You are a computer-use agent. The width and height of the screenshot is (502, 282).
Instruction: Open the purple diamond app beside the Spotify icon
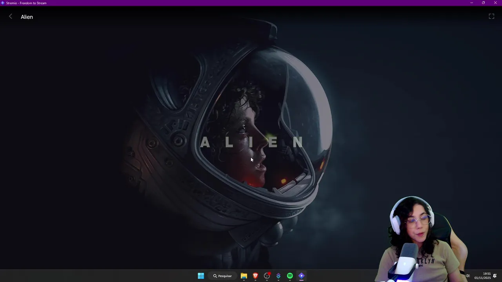(x=278, y=276)
